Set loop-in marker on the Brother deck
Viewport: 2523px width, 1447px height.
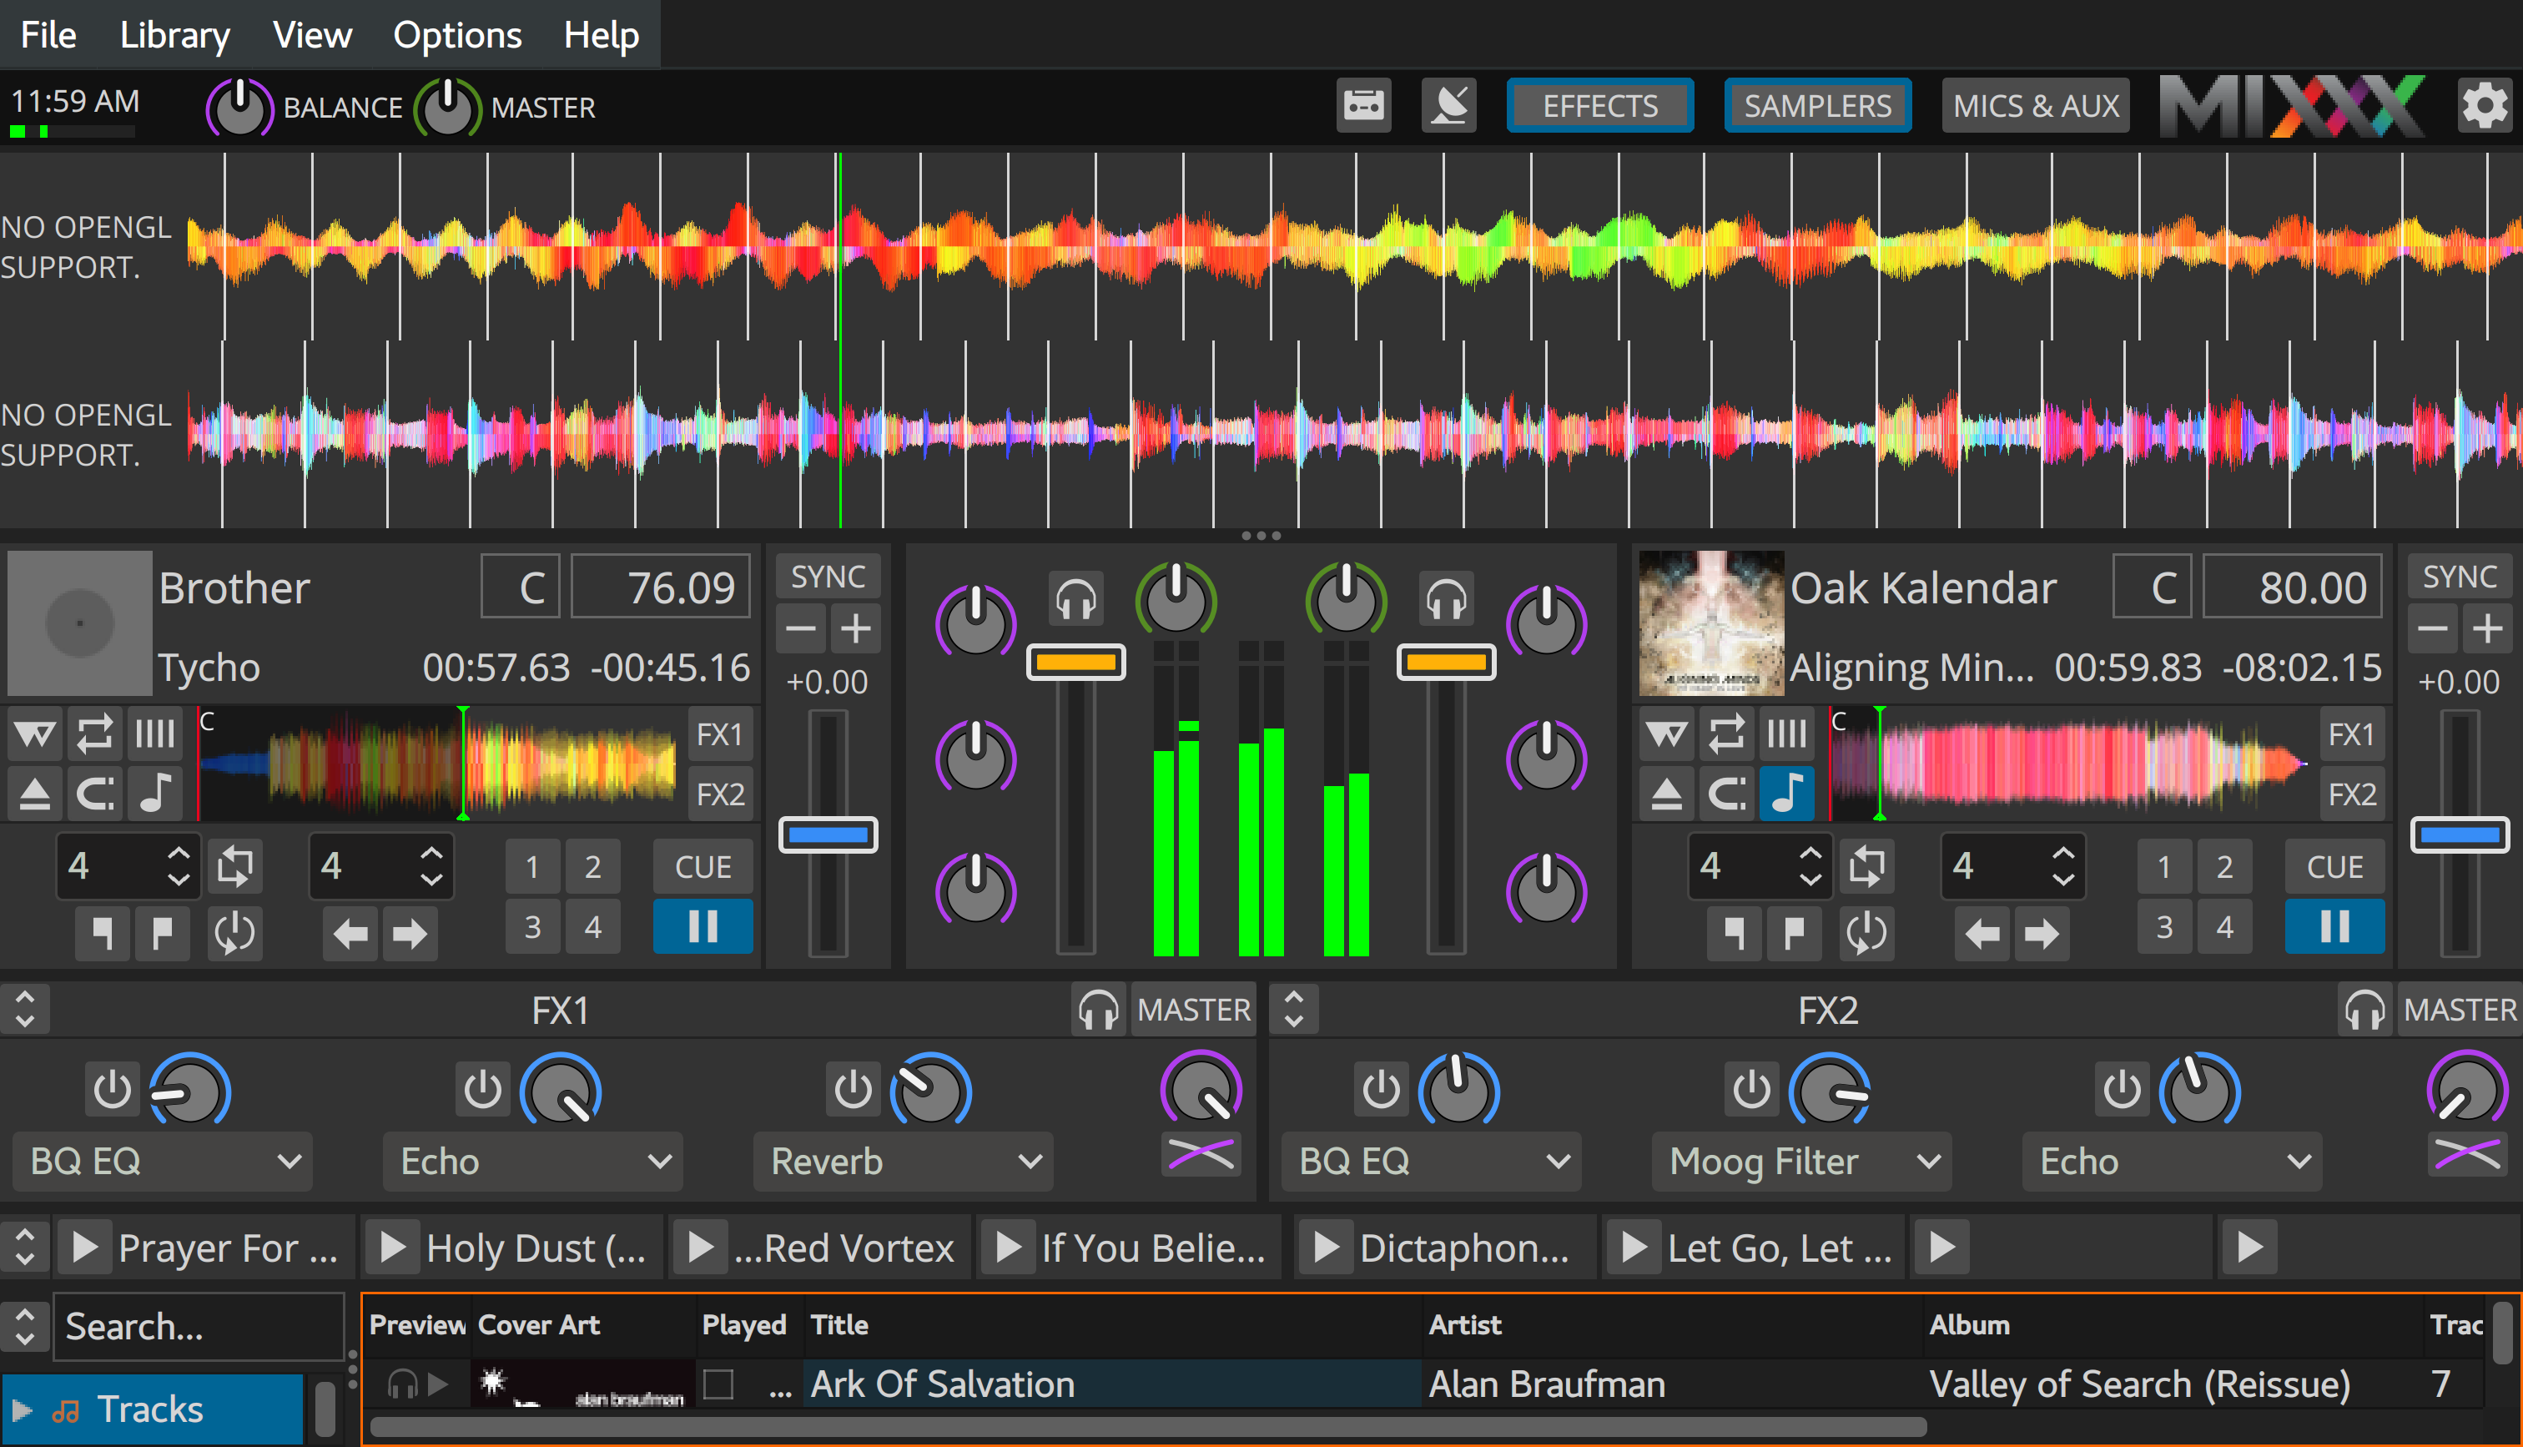point(103,933)
